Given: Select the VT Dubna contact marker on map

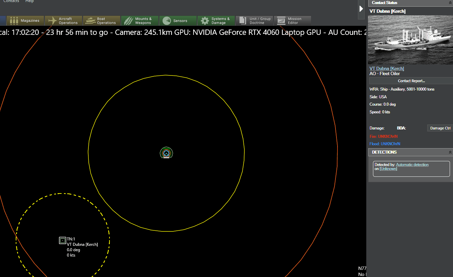Looking at the screenshot, I should tap(62, 240).
